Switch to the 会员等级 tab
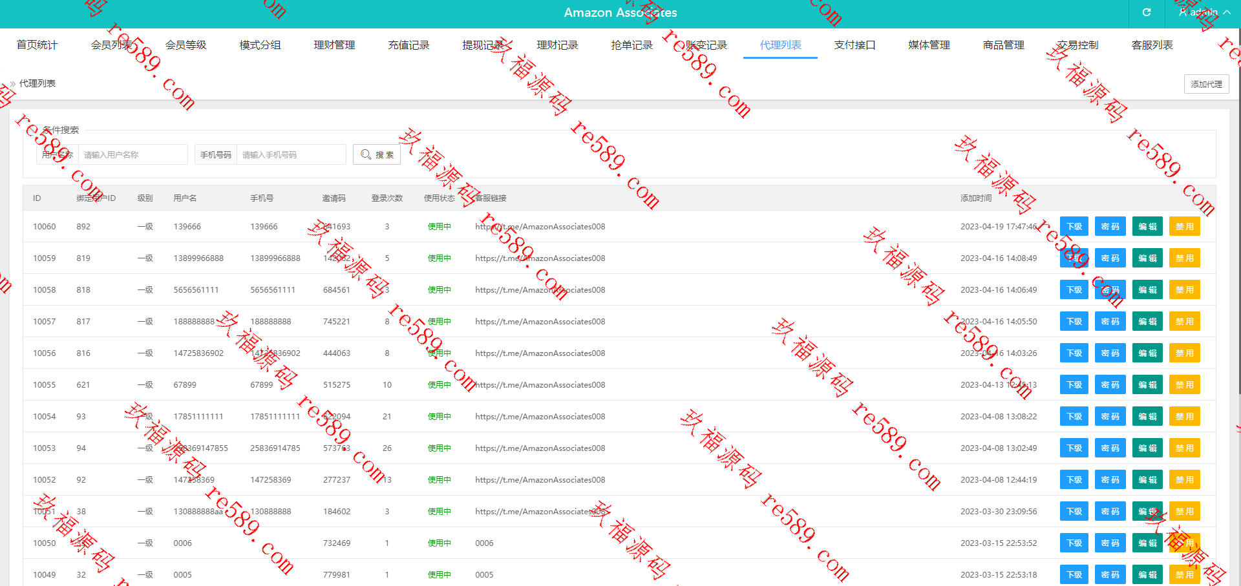This screenshot has height=586, width=1241. click(186, 45)
